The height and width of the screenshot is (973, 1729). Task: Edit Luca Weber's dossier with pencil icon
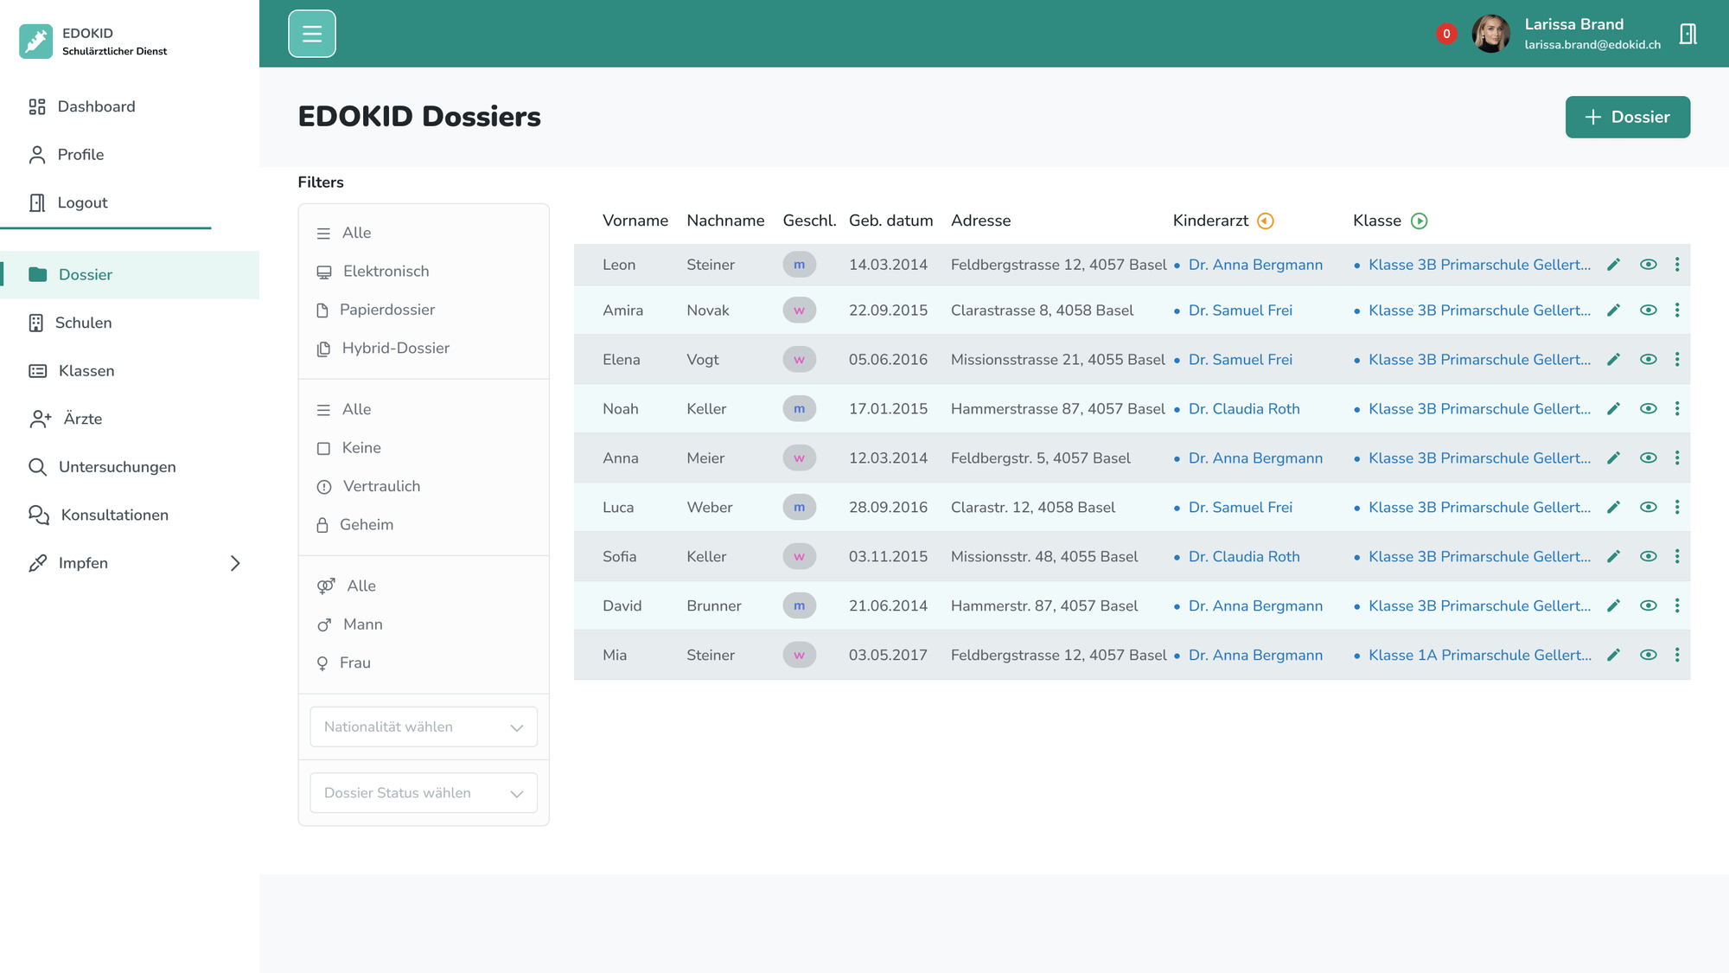[x=1613, y=508]
